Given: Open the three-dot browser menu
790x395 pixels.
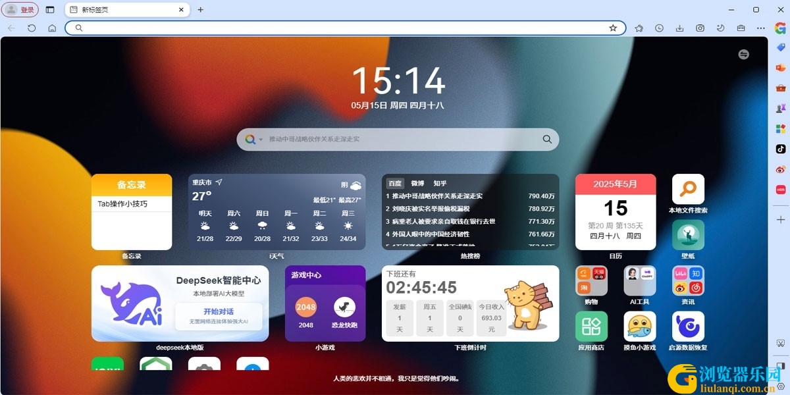Looking at the screenshot, I should pyautogui.click(x=761, y=28).
